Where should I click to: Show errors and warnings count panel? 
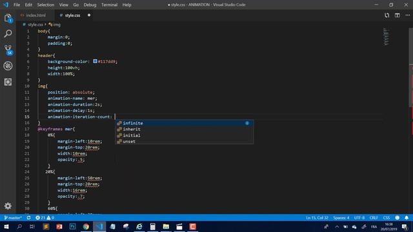[45, 218]
